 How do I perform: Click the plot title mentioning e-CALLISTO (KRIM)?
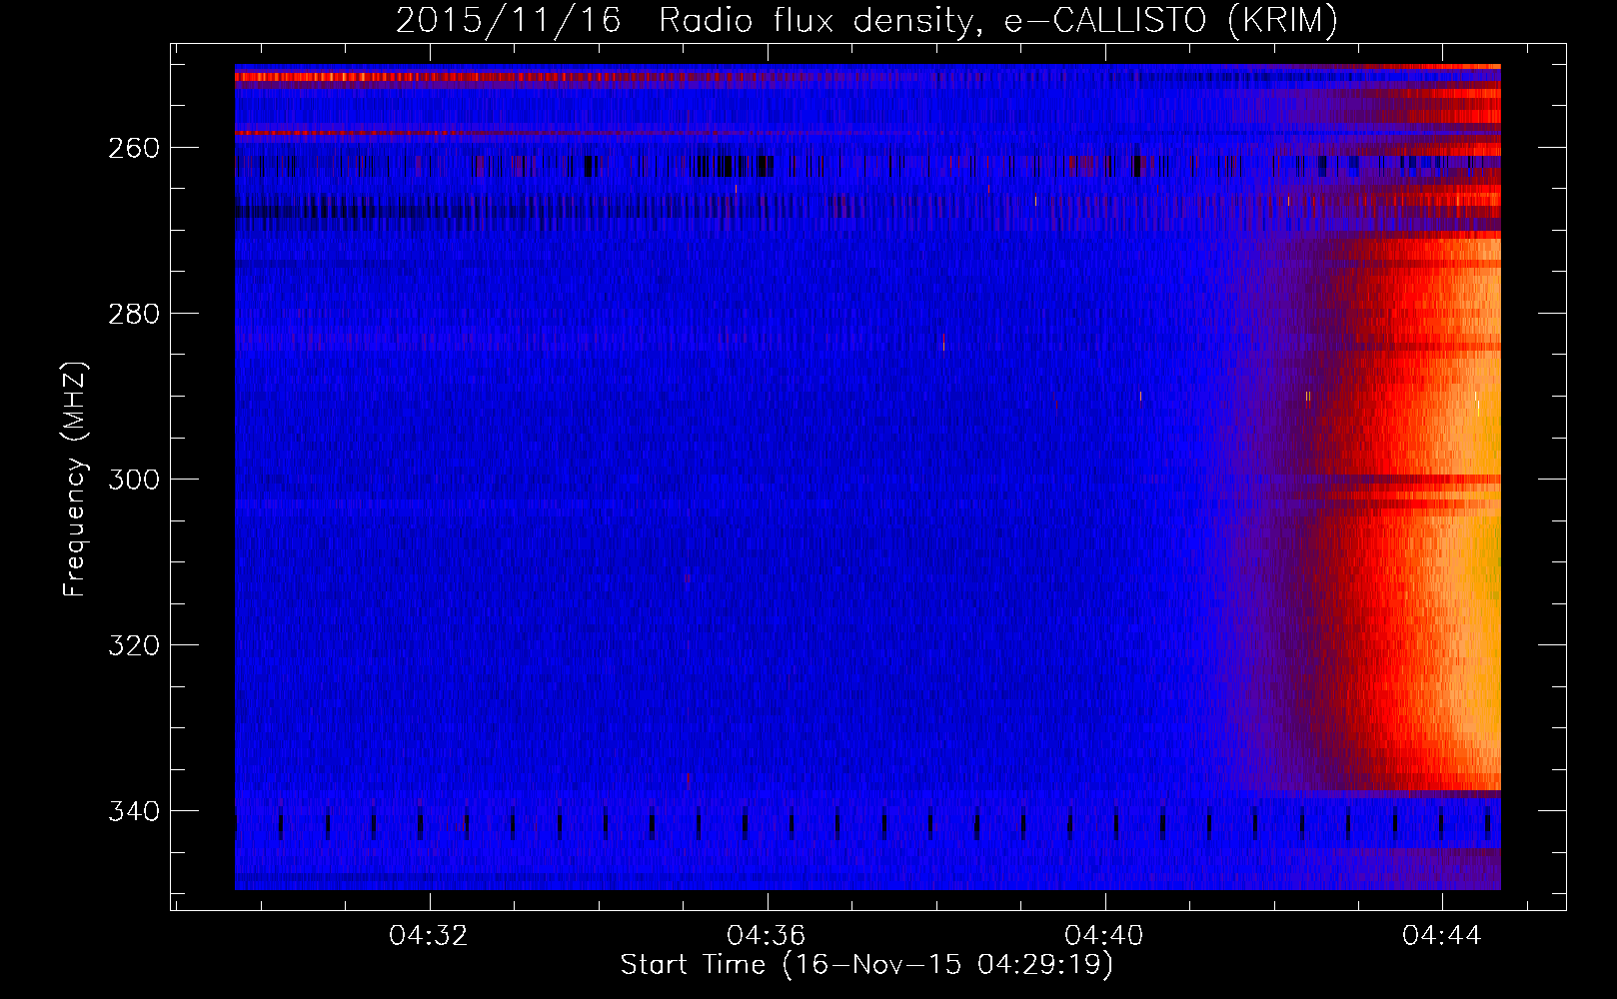point(866,20)
